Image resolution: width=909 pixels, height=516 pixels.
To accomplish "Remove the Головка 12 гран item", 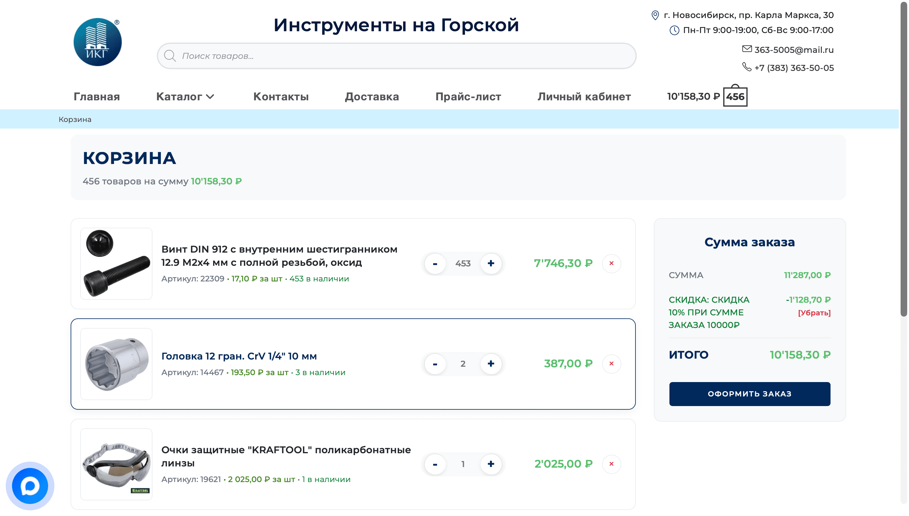I will (611, 364).
